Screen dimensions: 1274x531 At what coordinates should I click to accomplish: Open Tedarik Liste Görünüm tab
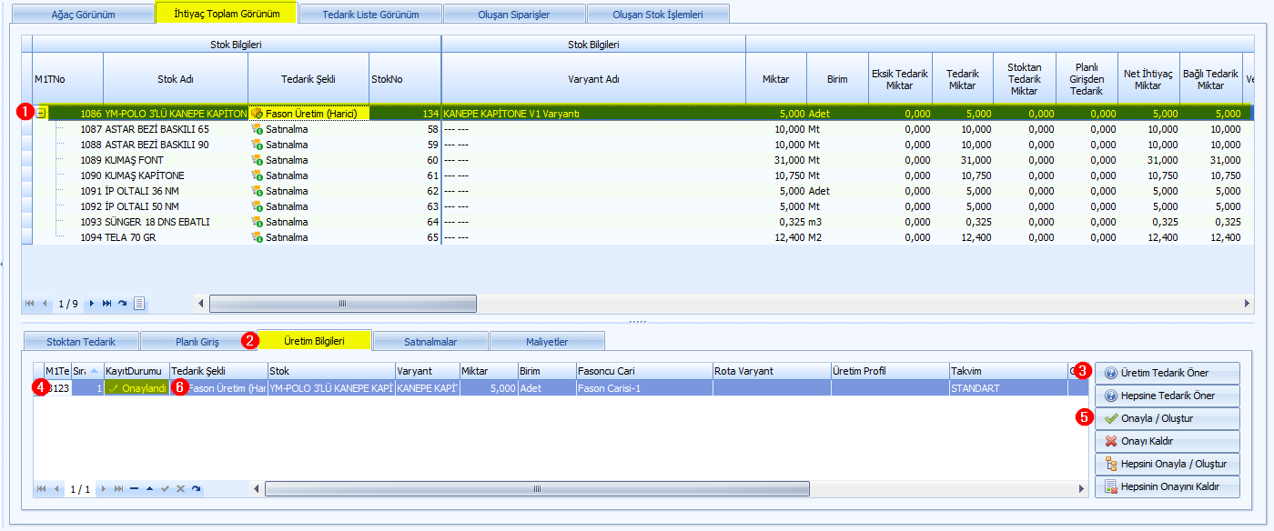(370, 15)
